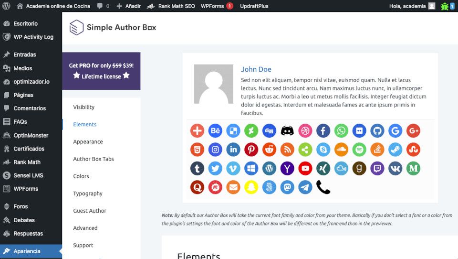Click the green Medium M icon

point(413,168)
